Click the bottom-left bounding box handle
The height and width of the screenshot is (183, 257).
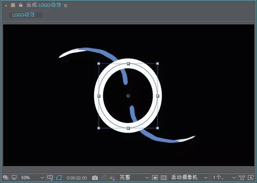[x=98, y=128]
